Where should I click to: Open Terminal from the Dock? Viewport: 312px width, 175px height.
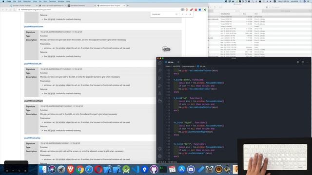[163, 170]
